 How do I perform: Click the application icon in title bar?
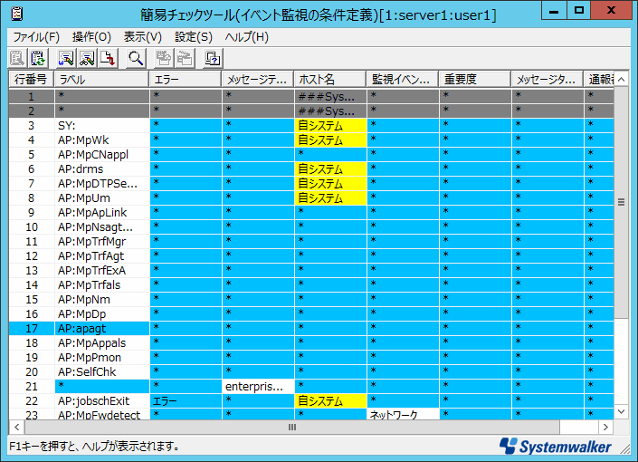click(x=17, y=14)
